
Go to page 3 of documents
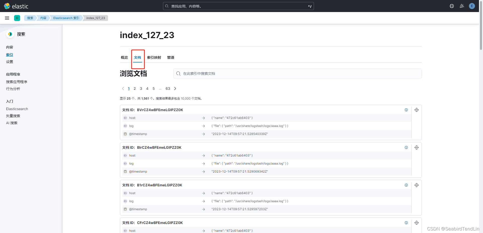(x=141, y=89)
